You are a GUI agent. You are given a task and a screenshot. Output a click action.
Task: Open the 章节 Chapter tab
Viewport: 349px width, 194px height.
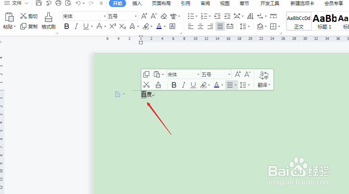click(x=244, y=4)
